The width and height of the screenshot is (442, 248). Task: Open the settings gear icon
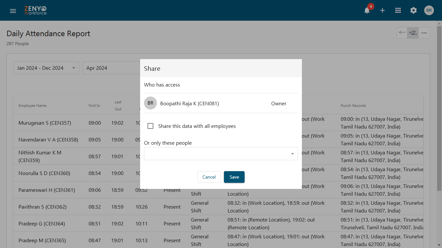414,10
